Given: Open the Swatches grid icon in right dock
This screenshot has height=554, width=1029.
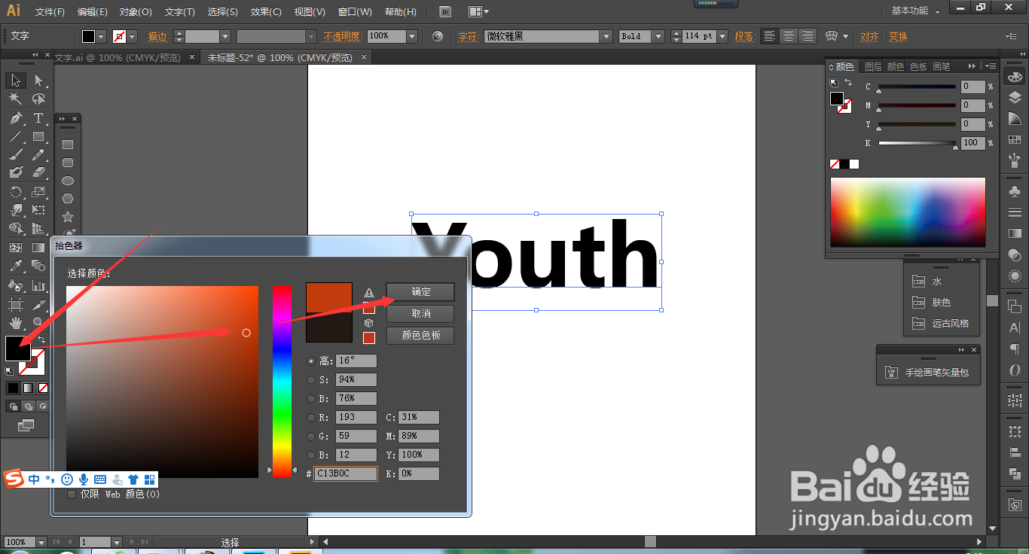Looking at the screenshot, I should click(1015, 140).
